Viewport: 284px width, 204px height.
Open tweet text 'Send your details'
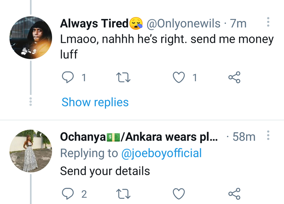[105, 171]
